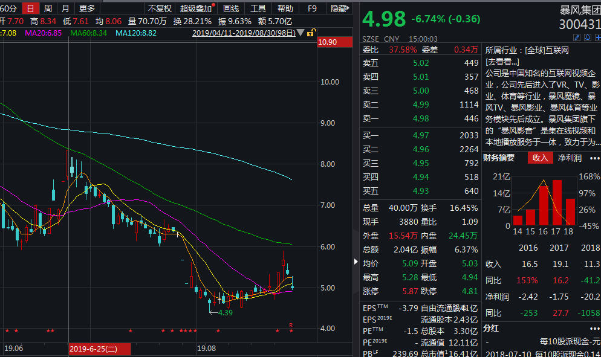Click the 300431 stock code
The width and height of the screenshot is (601, 357).
(579, 25)
